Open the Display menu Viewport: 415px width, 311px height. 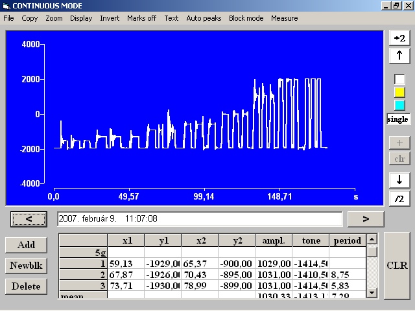(x=81, y=18)
